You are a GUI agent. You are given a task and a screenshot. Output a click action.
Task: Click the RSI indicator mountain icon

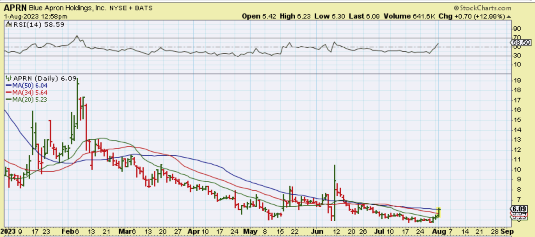tap(9, 25)
